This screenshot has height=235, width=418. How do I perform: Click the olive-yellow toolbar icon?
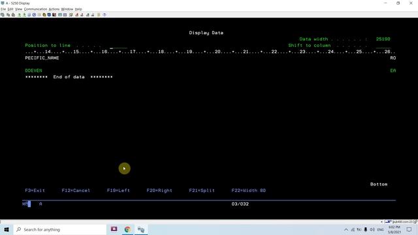pos(44,14)
